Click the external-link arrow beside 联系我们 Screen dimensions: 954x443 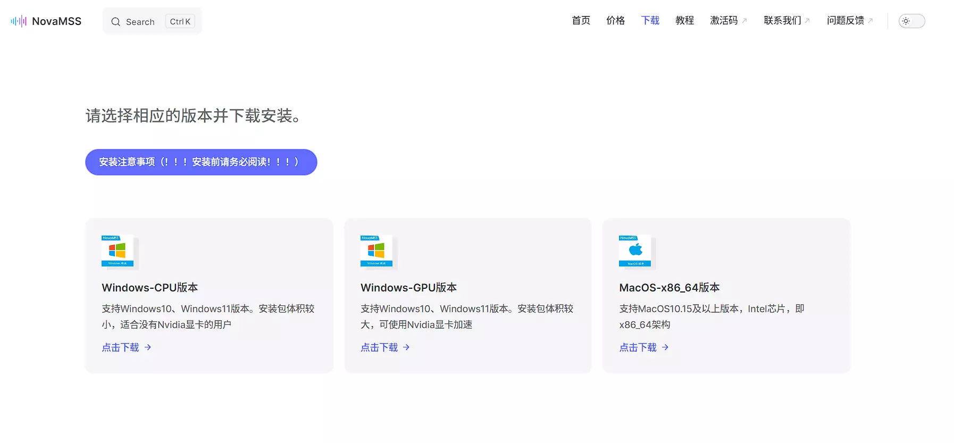807,21
